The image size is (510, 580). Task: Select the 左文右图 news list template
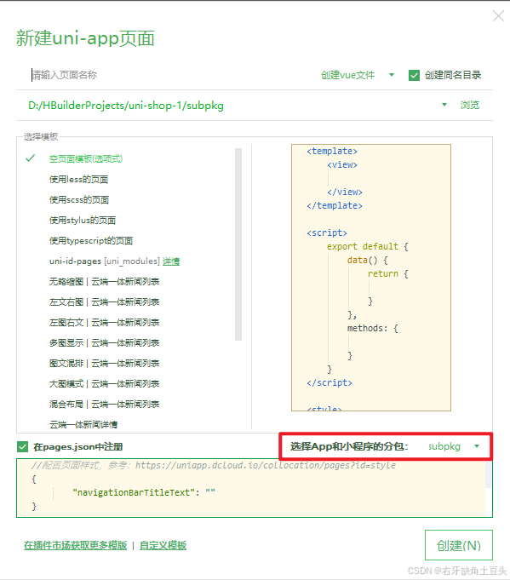pyautogui.click(x=104, y=302)
